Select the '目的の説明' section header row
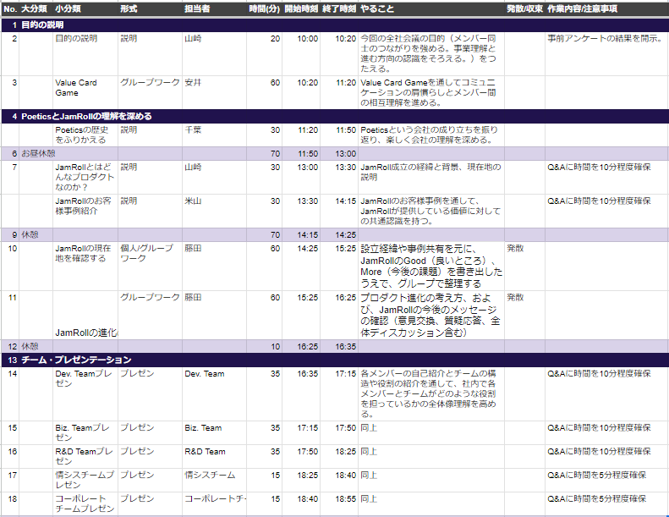The height and width of the screenshot is (517, 669). pos(335,25)
